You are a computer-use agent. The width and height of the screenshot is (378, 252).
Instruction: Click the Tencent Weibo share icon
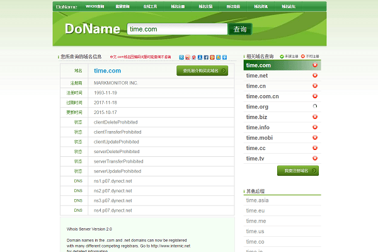pyautogui.click(x=181, y=57)
